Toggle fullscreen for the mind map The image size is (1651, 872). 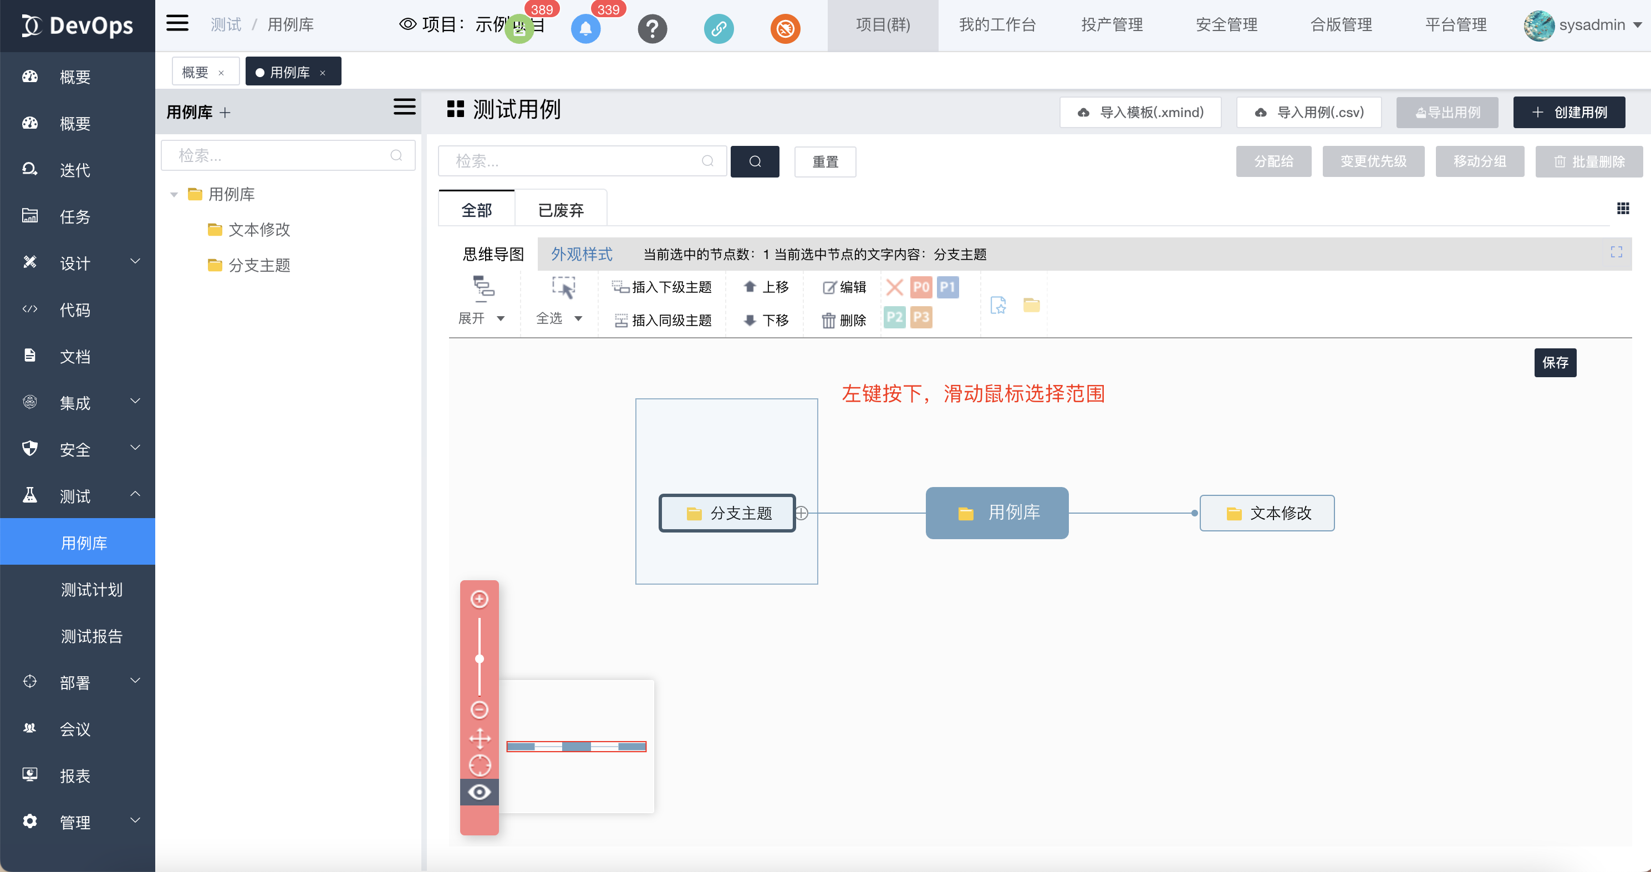point(1616,252)
